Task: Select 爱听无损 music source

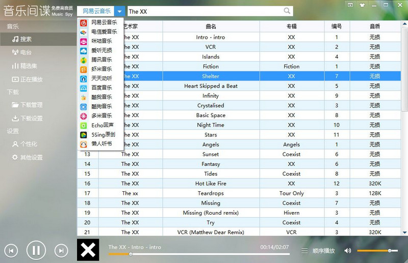Action: point(100,51)
